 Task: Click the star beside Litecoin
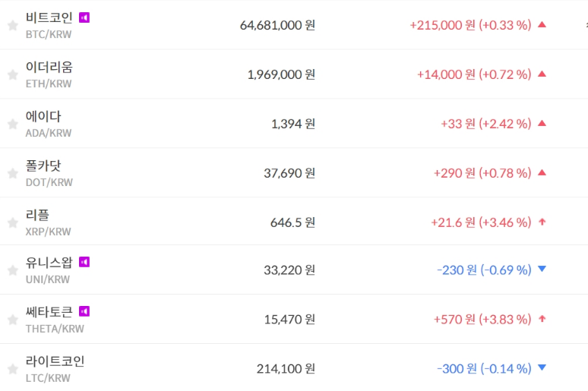click(12, 368)
